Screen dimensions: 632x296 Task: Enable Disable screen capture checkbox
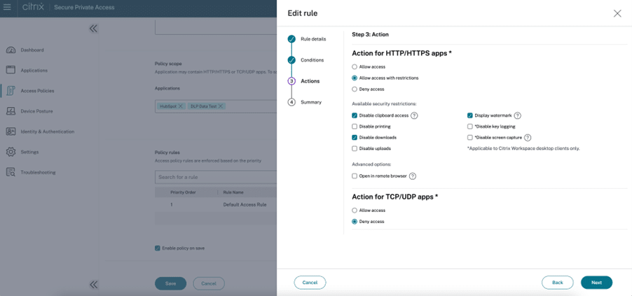[x=470, y=138]
